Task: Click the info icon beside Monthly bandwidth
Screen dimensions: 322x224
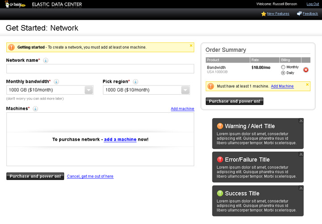Action: (56, 82)
